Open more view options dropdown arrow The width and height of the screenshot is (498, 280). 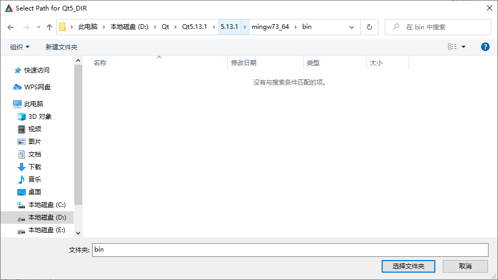(x=463, y=47)
